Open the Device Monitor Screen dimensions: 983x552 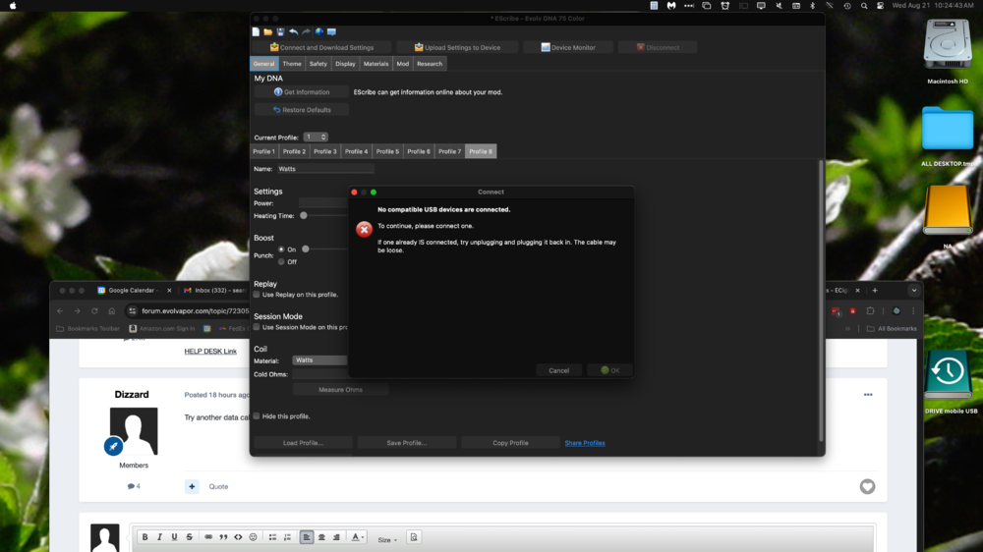568,47
